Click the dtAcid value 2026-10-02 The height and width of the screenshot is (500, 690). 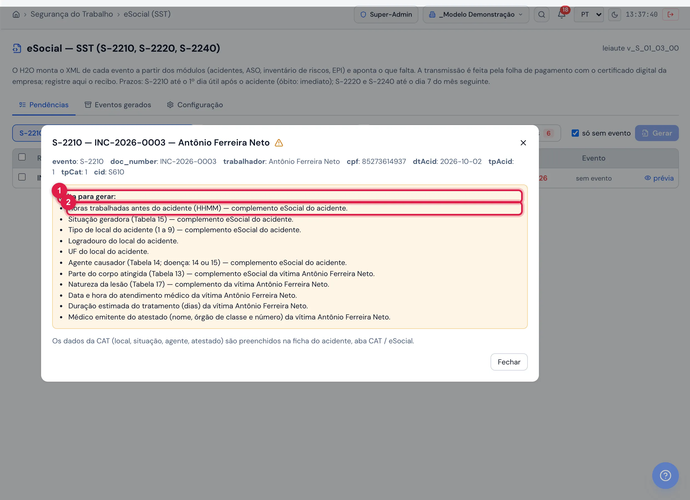pyautogui.click(x=461, y=162)
